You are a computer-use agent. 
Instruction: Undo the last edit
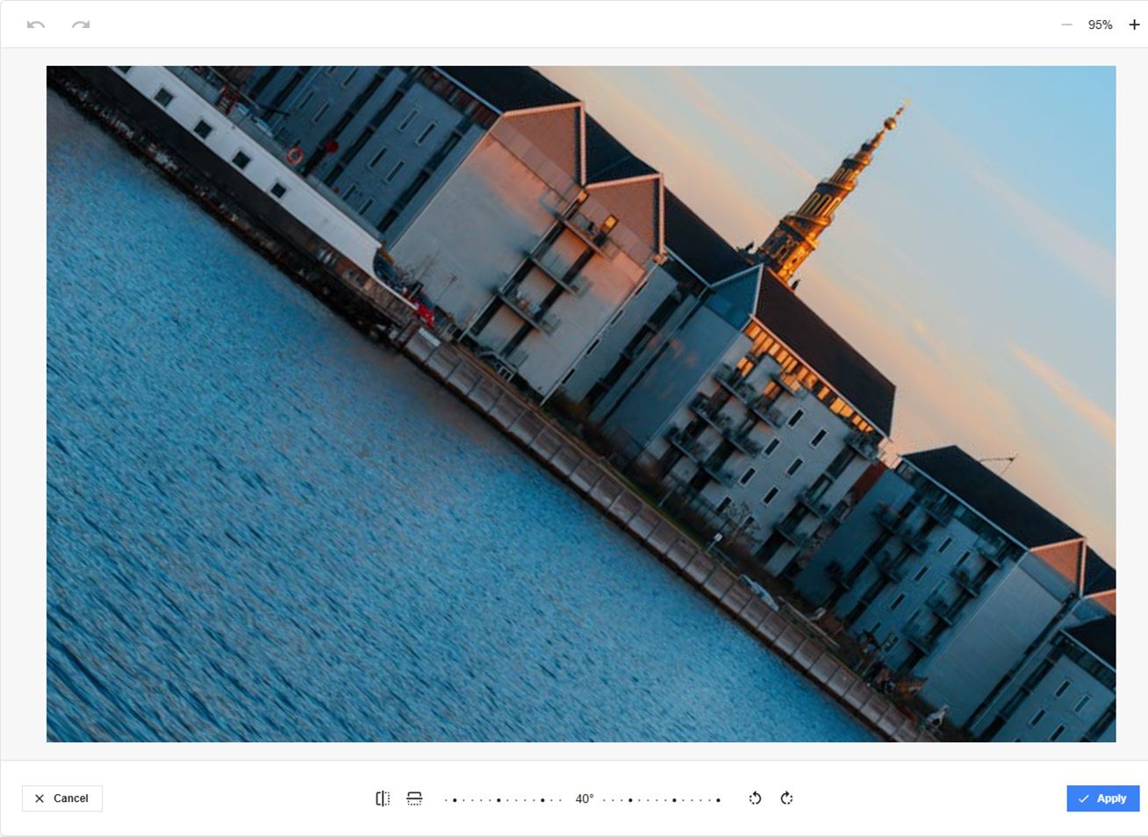tap(36, 25)
